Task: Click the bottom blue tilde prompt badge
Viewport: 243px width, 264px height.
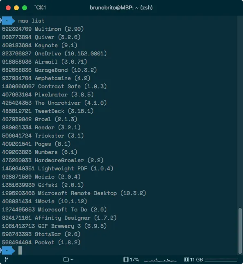Action: coord(8,251)
